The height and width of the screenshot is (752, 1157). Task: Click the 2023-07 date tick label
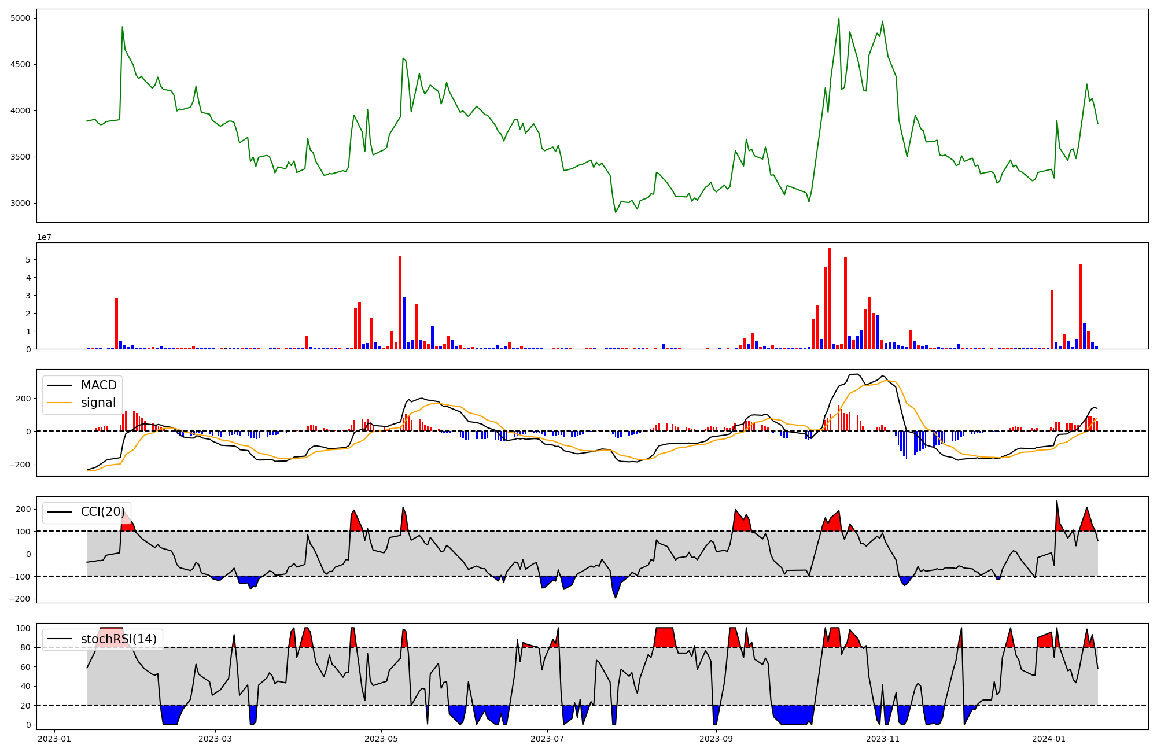click(547, 739)
